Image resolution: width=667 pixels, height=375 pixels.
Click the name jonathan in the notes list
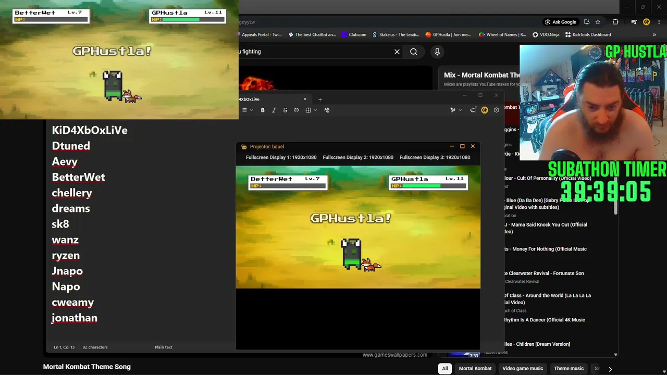coord(75,318)
